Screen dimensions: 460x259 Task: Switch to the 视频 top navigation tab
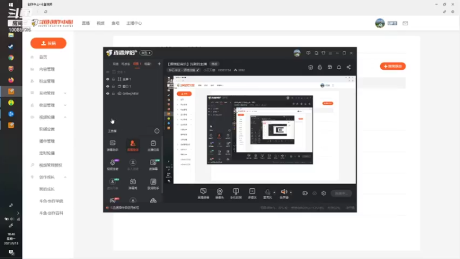pos(101,23)
